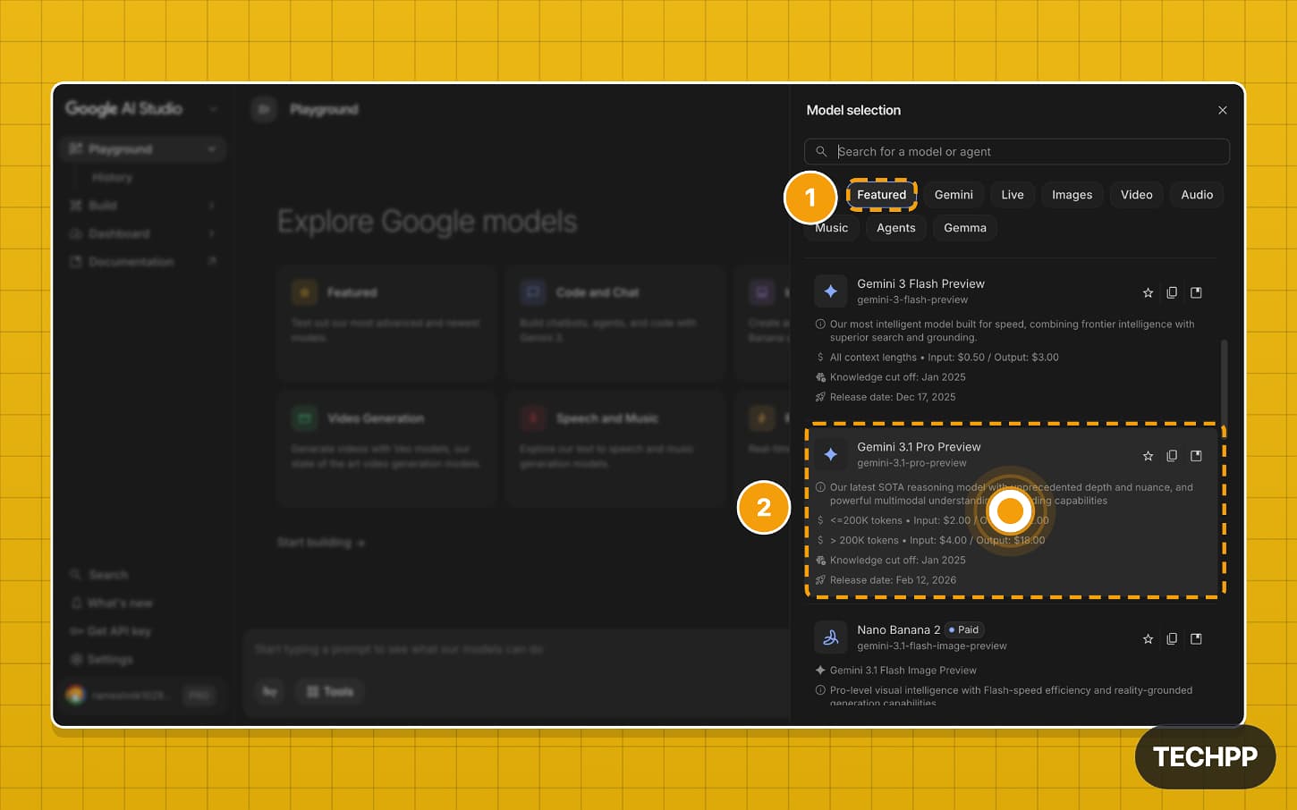Click Knowledge cut off: Jan 2025 under Gemini 3 Flash

pos(898,377)
